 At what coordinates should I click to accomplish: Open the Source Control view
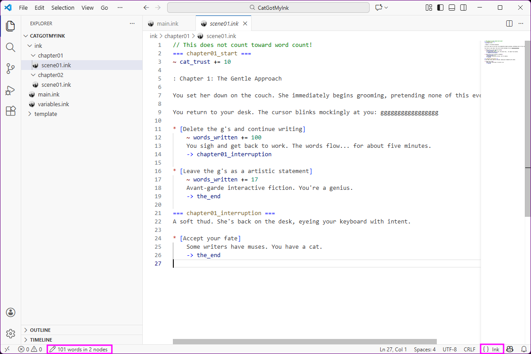[10, 69]
